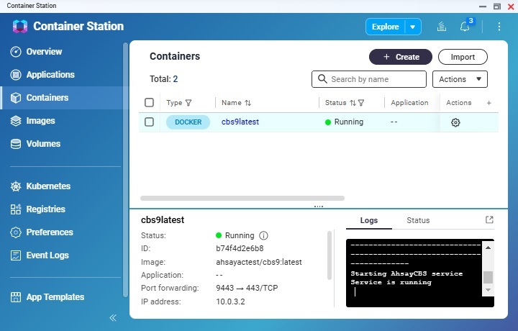518x331 pixels.
Task: Sort containers by Name column
Action: tap(247, 103)
